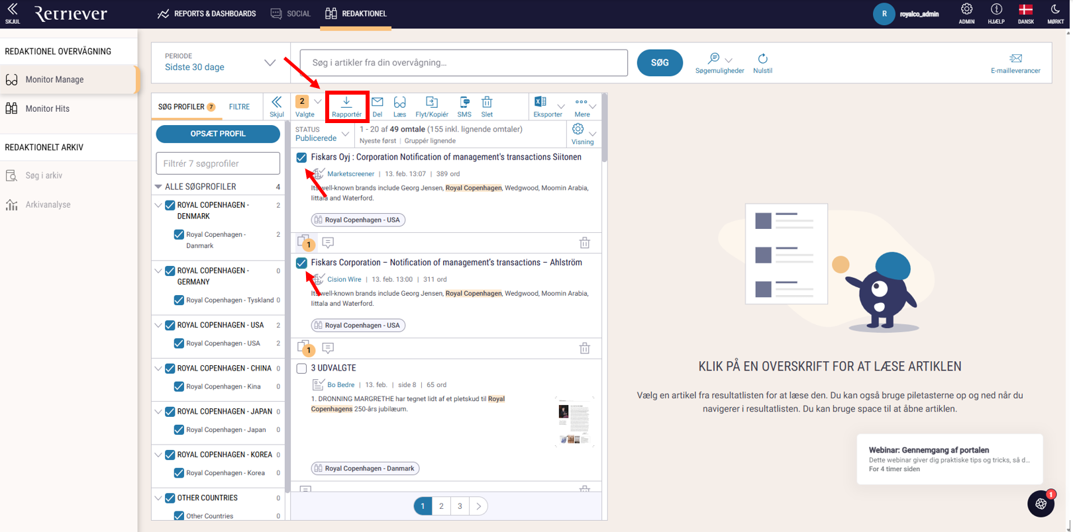Open the REDAKTIONEL tab
Image resolution: width=1073 pixels, height=532 pixels.
pyautogui.click(x=356, y=13)
